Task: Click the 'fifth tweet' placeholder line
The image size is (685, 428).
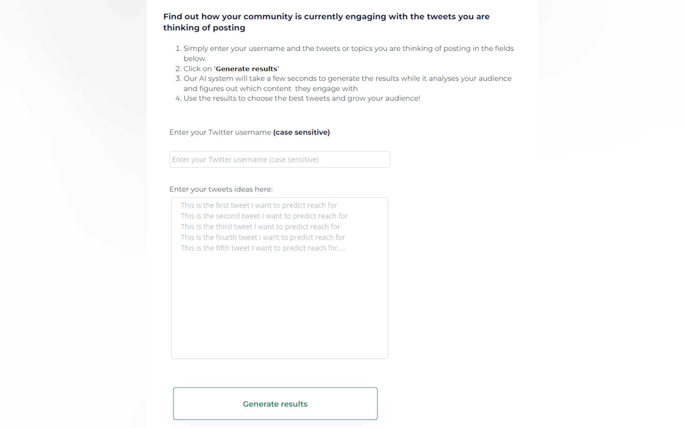Action: (263, 248)
